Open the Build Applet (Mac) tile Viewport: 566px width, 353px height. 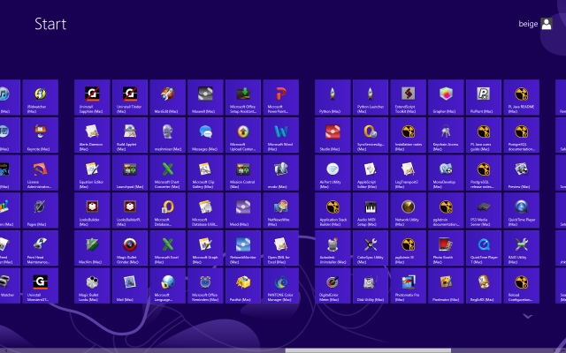point(130,135)
